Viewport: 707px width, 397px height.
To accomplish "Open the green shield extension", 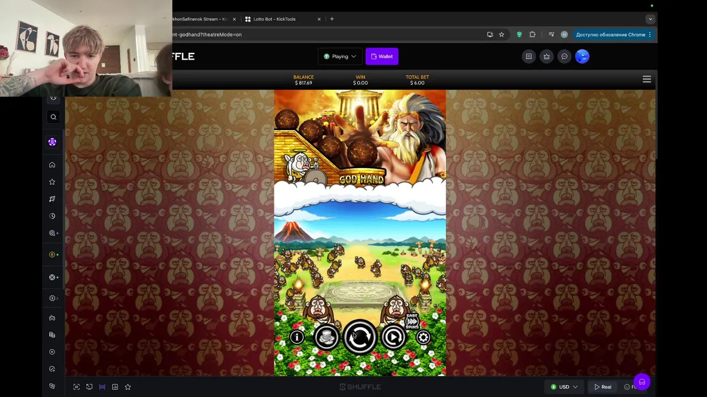I will point(519,34).
